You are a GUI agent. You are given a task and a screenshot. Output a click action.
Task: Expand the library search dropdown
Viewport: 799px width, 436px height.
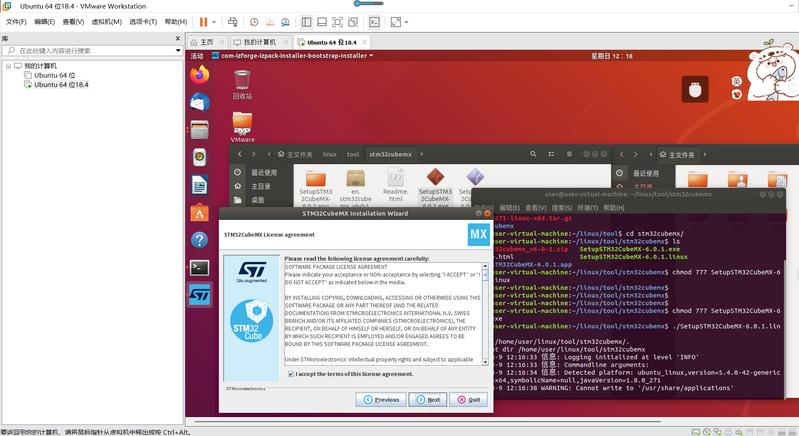(178, 51)
